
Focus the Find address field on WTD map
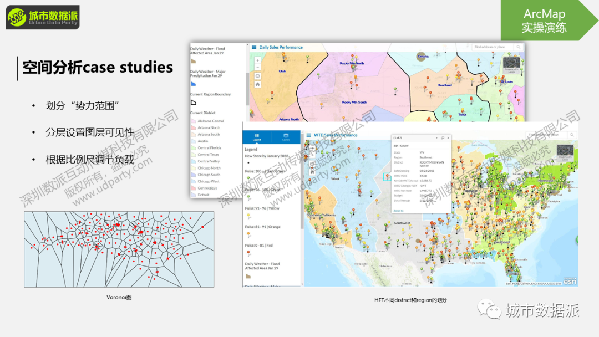click(x=547, y=135)
